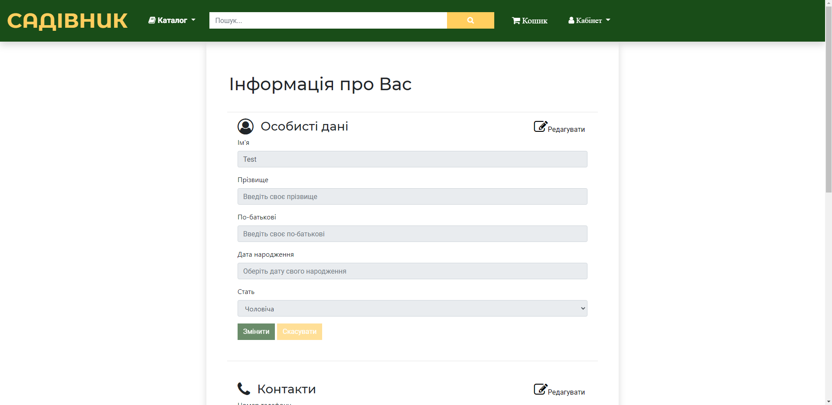Click the Скасувати button
This screenshot has height=405, width=832.
(x=299, y=331)
